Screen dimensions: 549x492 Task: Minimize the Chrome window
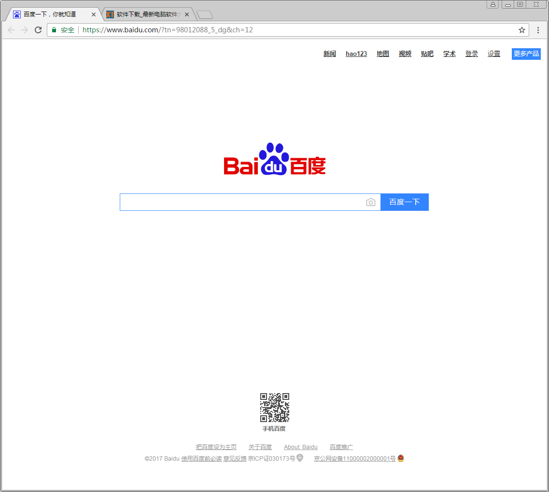click(507, 4)
